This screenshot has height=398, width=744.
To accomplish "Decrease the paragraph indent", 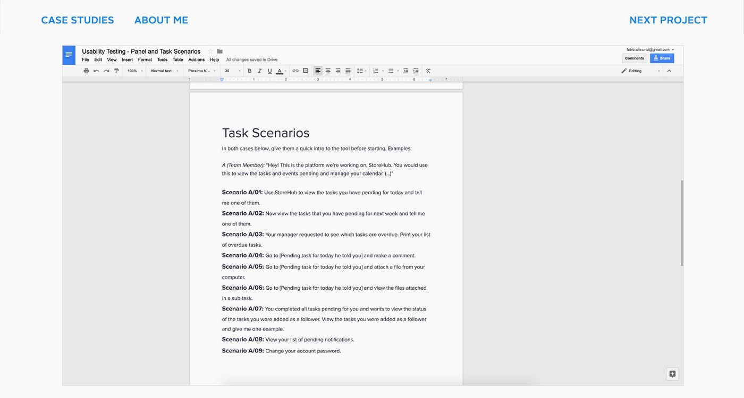I will click(406, 71).
